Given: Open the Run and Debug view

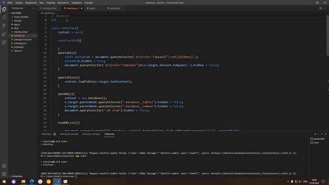Looking at the screenshot, I should click(x=4, y=34).
